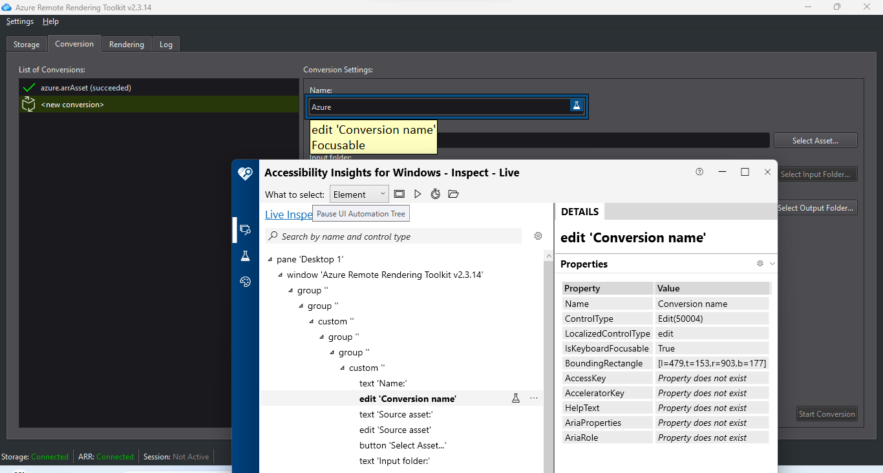
Task: Select tree row text 'Input folder:'
Action: [x=395, y=461]
